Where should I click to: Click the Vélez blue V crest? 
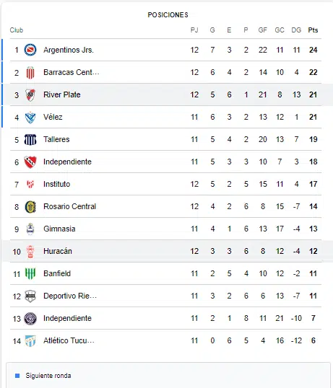30,118
